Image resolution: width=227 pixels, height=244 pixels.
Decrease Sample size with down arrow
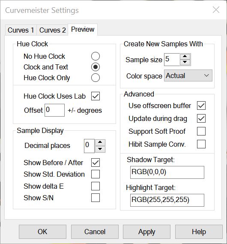[x=185, y=62]
